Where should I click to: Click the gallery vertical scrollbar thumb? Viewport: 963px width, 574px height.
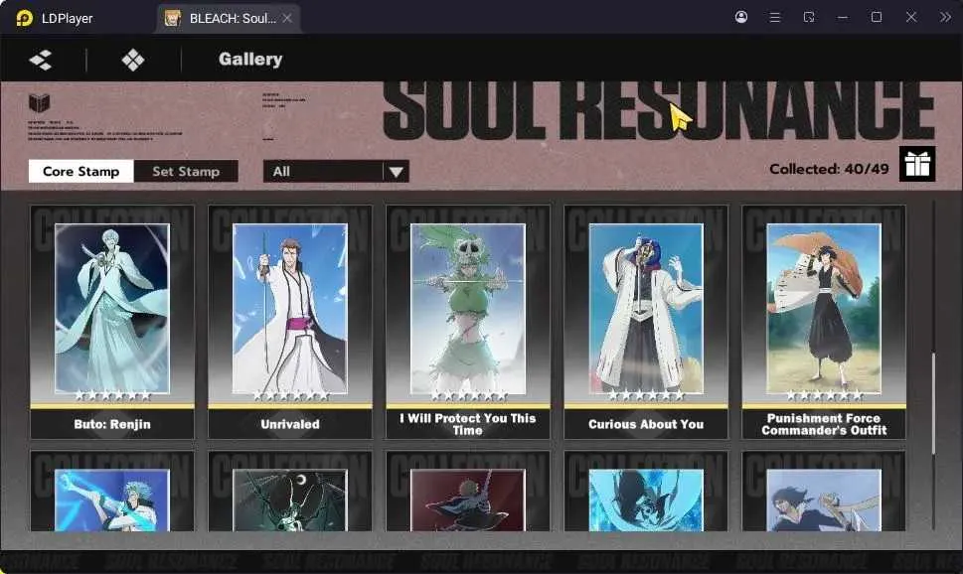[933, 403]
